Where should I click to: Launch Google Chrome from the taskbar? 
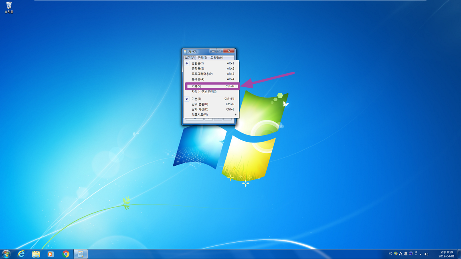tap(66, 254)
